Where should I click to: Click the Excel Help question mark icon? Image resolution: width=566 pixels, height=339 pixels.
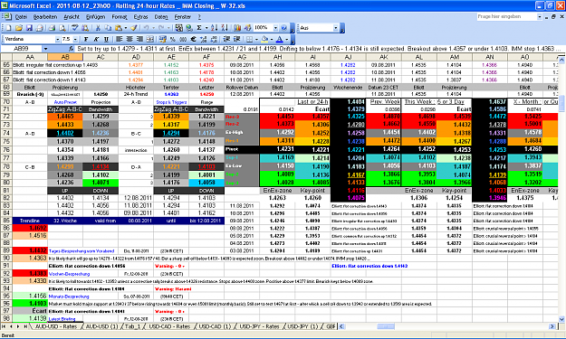click(283, 28)
